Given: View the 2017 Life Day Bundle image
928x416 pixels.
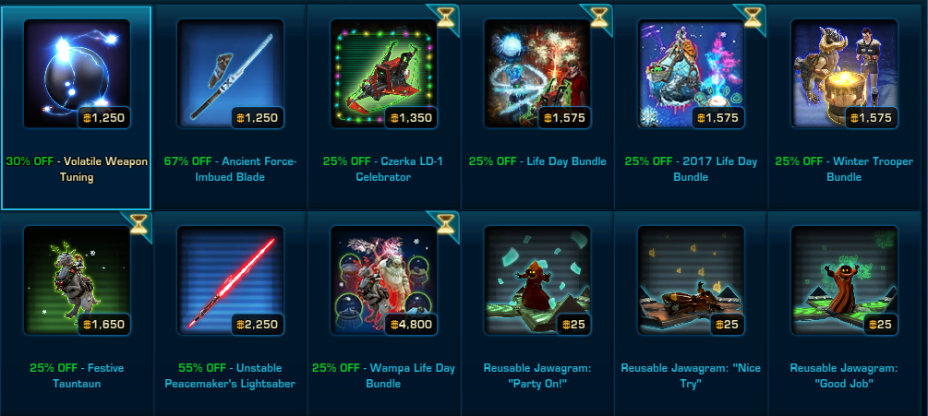Looking at the screenshot, I should click(691, 73).
